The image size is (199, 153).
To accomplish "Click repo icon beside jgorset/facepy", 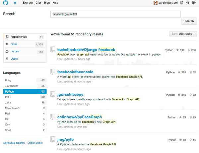I will 53,94.
